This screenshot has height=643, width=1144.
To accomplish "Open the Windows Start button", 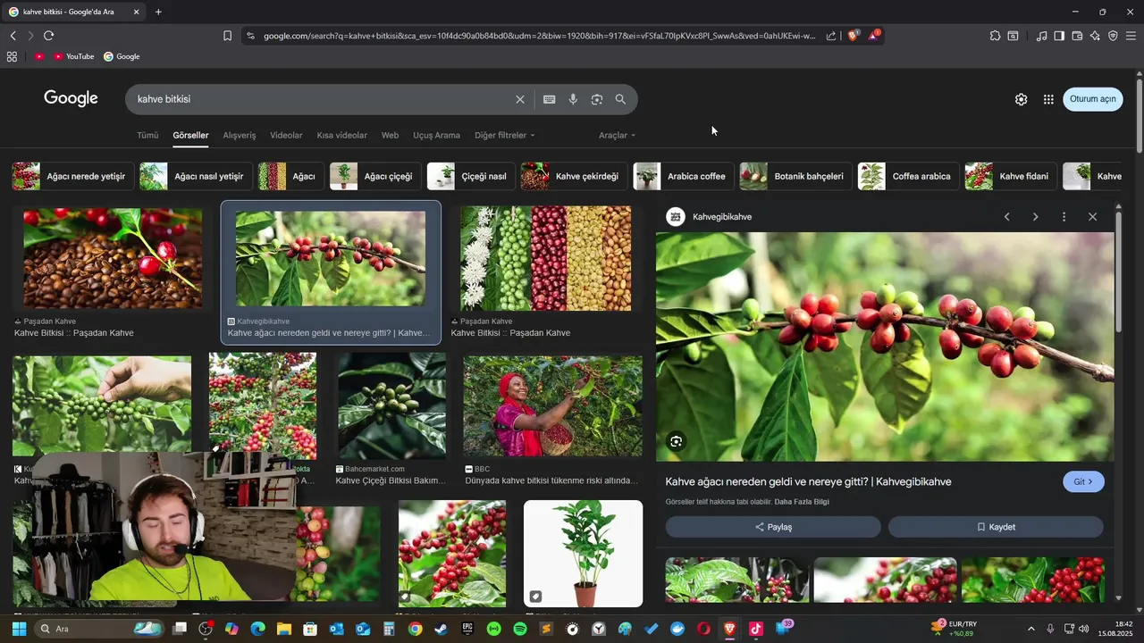I will pos(19,629).
